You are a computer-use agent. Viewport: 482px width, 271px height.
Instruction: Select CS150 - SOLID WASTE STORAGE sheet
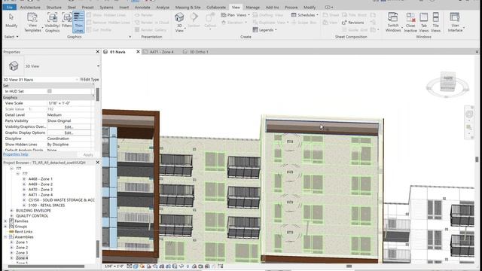62,200
